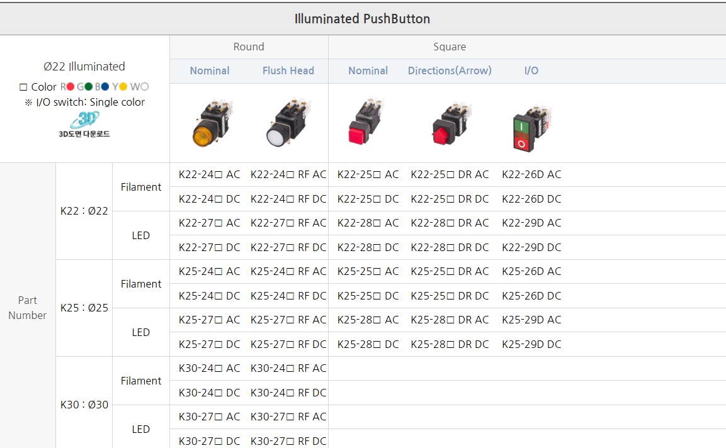The image size is (726, 448).
Task: Click part number K25-29D DC
Action: point(531,344)
